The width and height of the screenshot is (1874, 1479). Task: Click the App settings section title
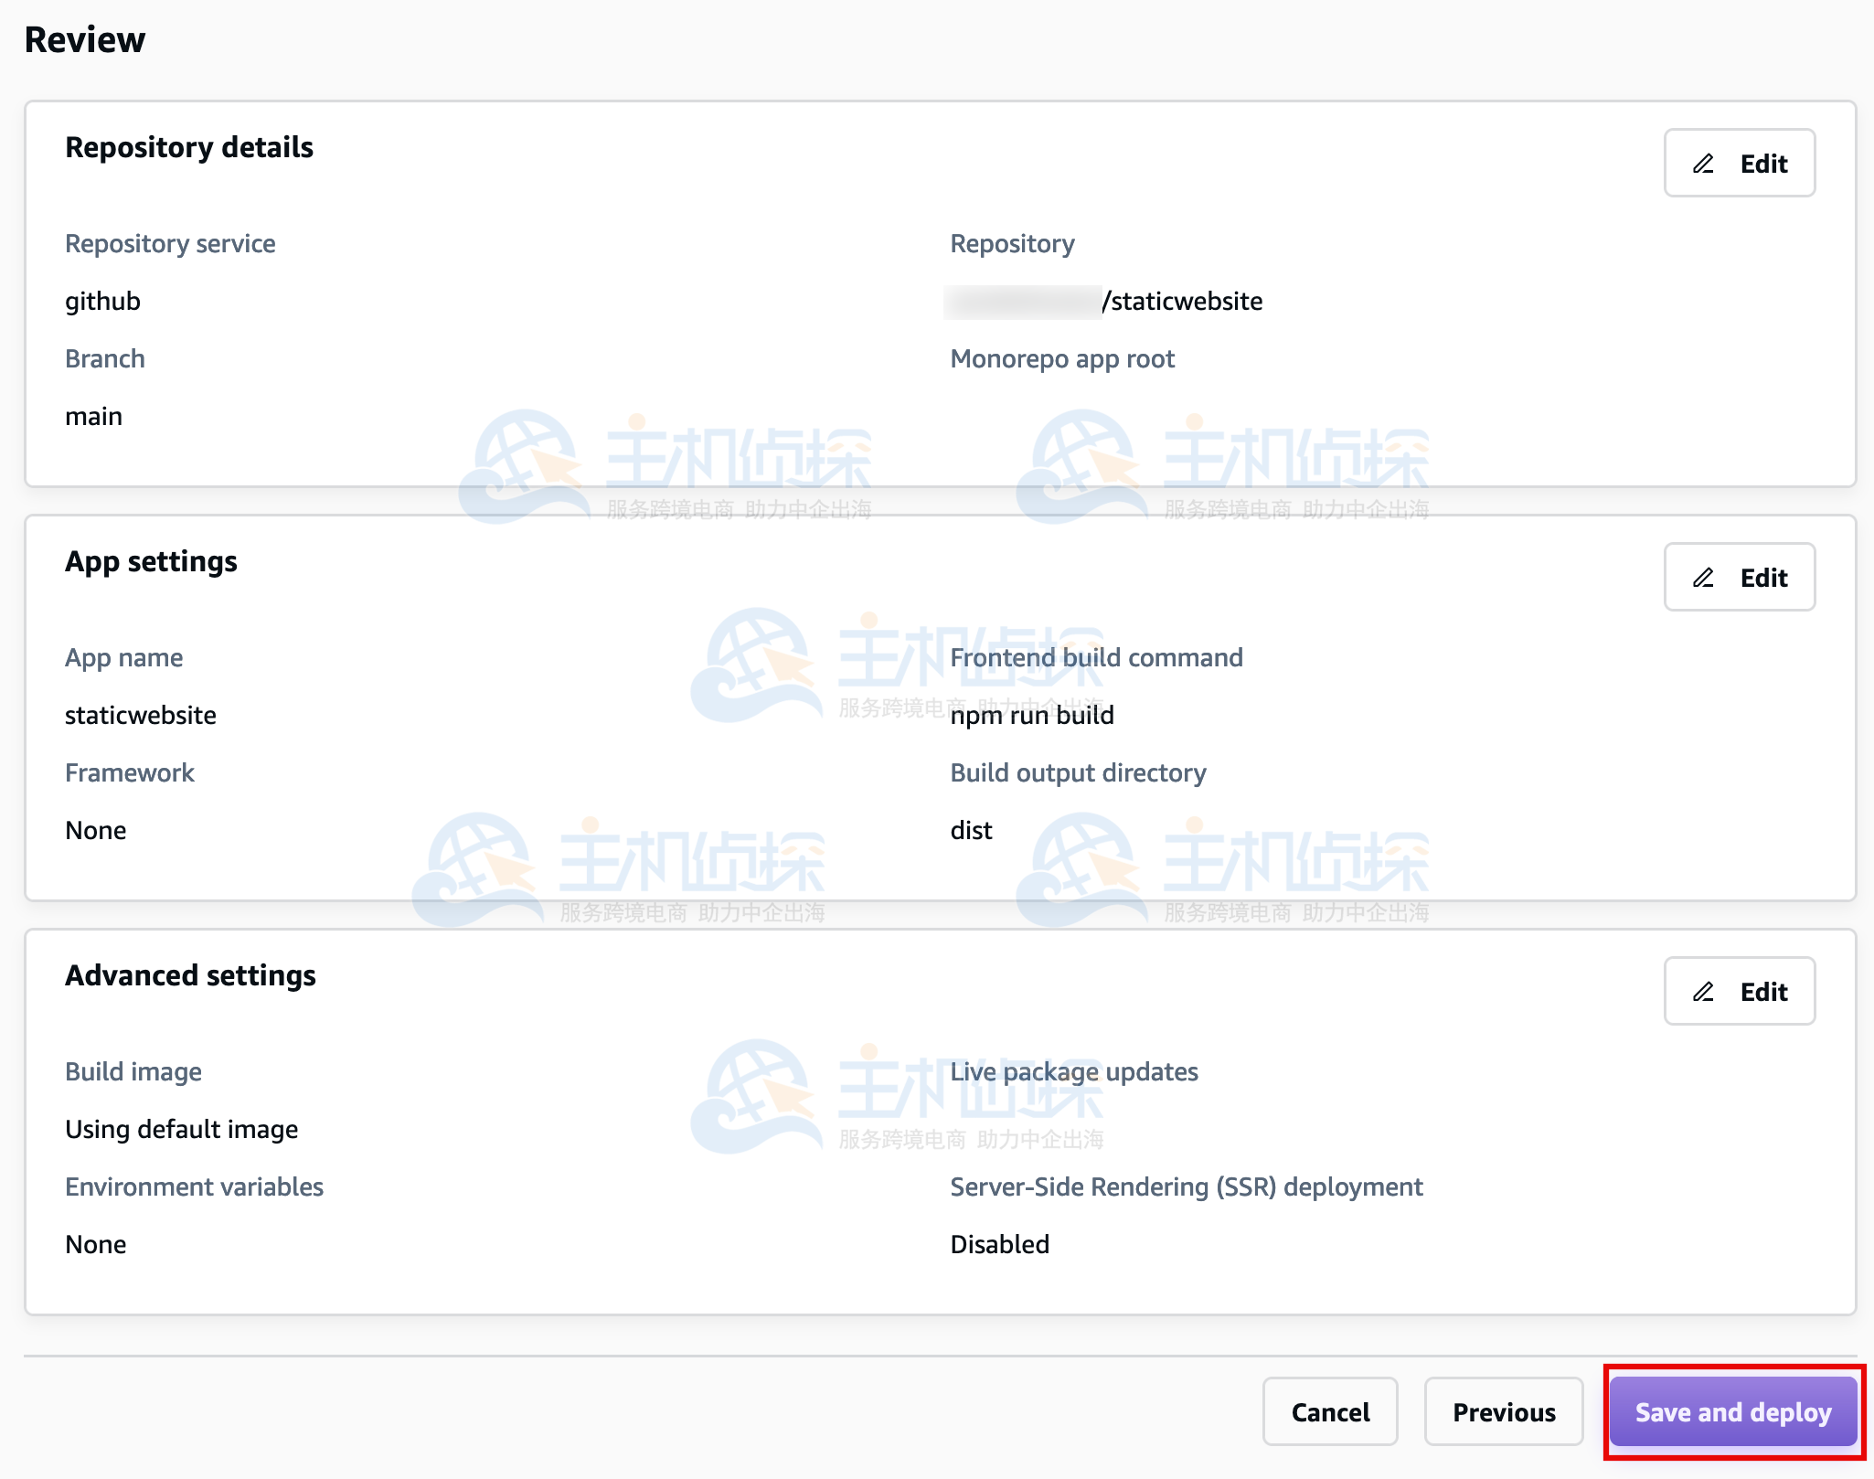pos(151,561)
